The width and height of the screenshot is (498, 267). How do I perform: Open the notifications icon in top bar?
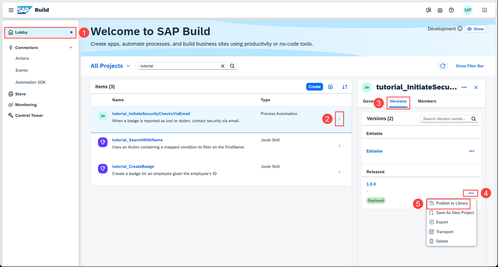440,10
